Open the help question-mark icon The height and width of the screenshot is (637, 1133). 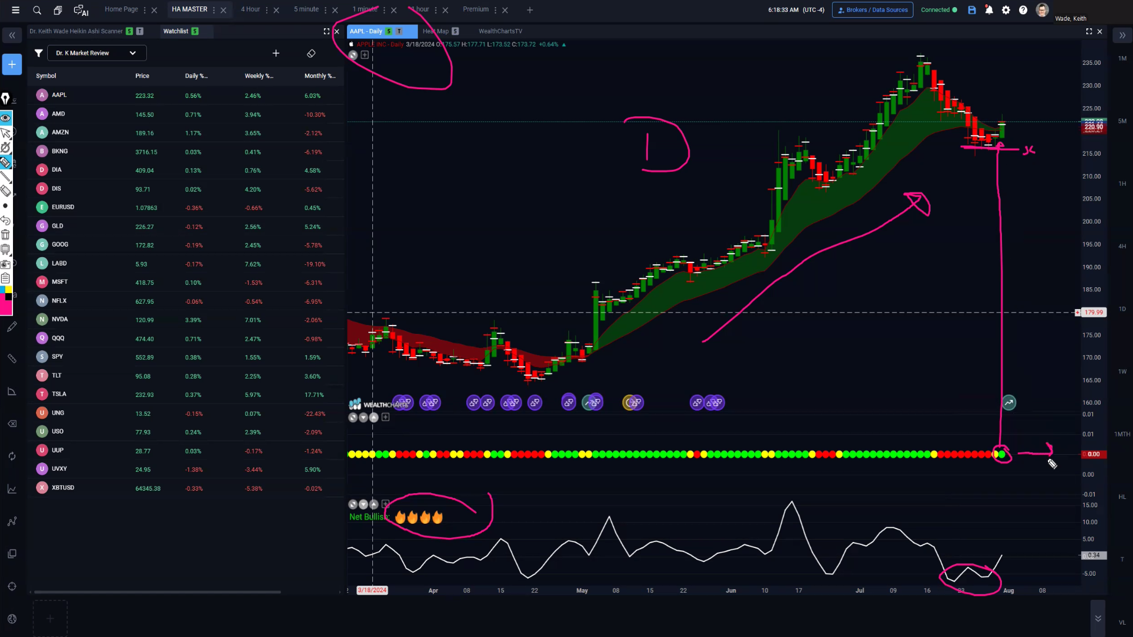[x=1023, y=10]
